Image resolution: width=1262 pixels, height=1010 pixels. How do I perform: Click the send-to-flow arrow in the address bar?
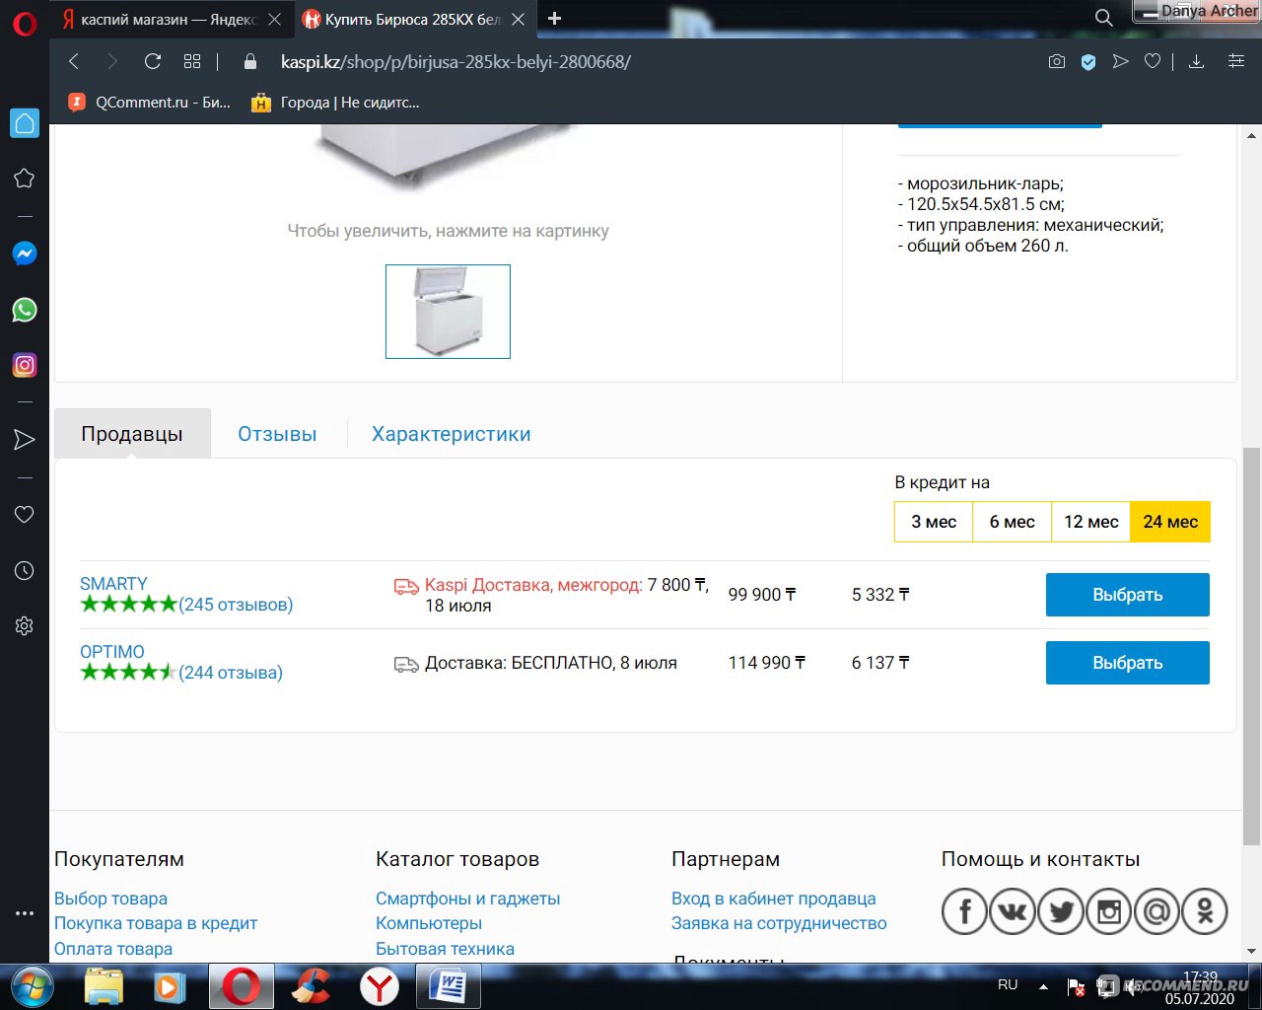pyautogui.click(x=1120, y=61)
